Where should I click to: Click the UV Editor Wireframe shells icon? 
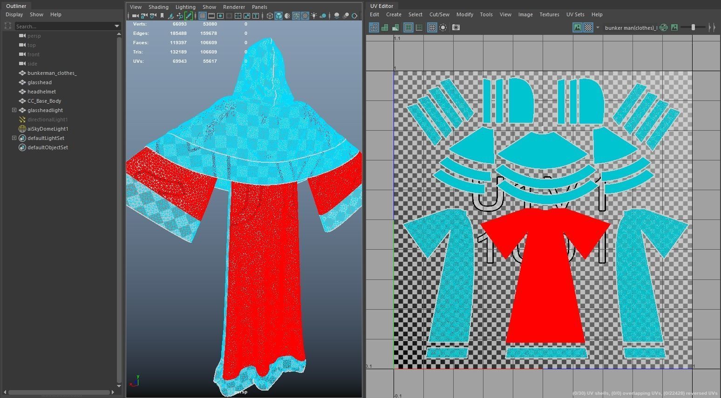pos(374,27)
